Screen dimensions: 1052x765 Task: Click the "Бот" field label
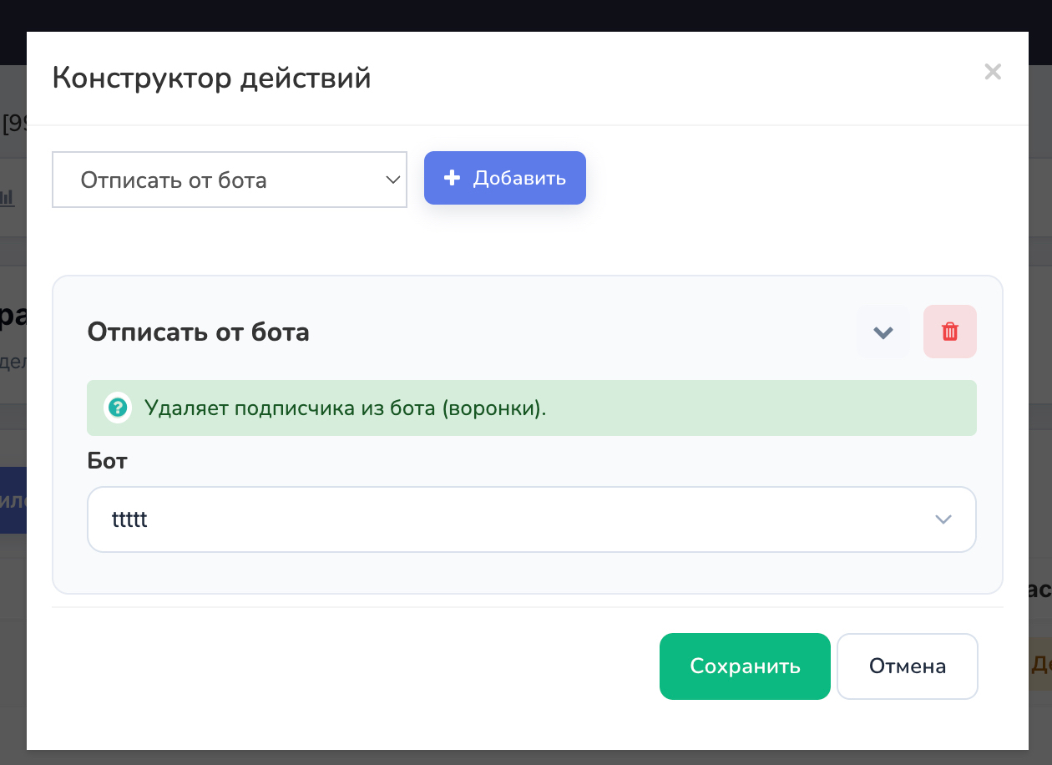click(107, 460)
